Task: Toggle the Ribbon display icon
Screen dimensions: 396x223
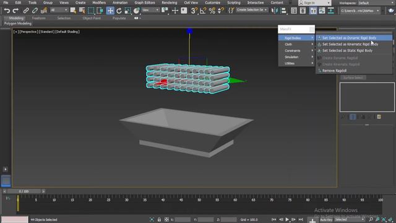Action: coord(313,11)
